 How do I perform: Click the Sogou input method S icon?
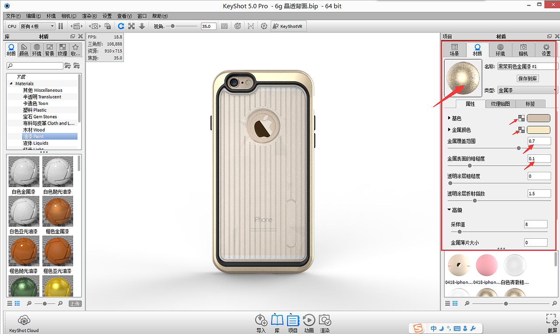click(418, 328)
